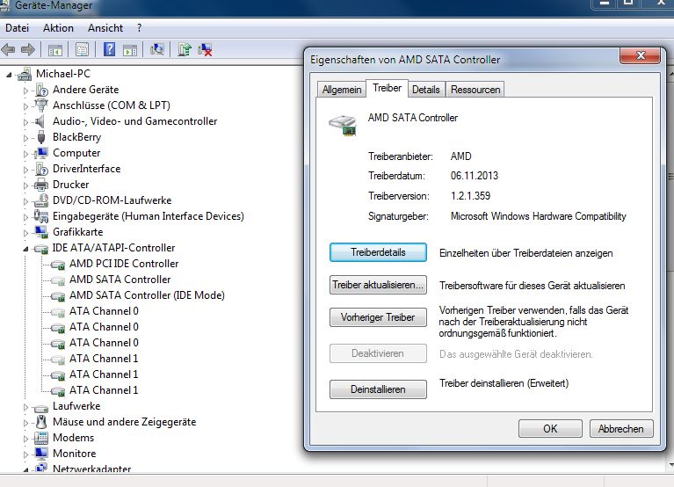This screenshot has height=487, width=674.
Task: Select the Modems icon
Action: 41,438
